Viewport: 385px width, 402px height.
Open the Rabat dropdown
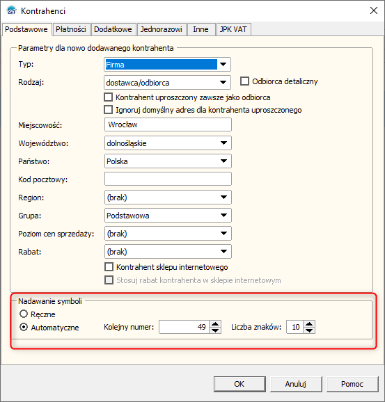[168, 252]
